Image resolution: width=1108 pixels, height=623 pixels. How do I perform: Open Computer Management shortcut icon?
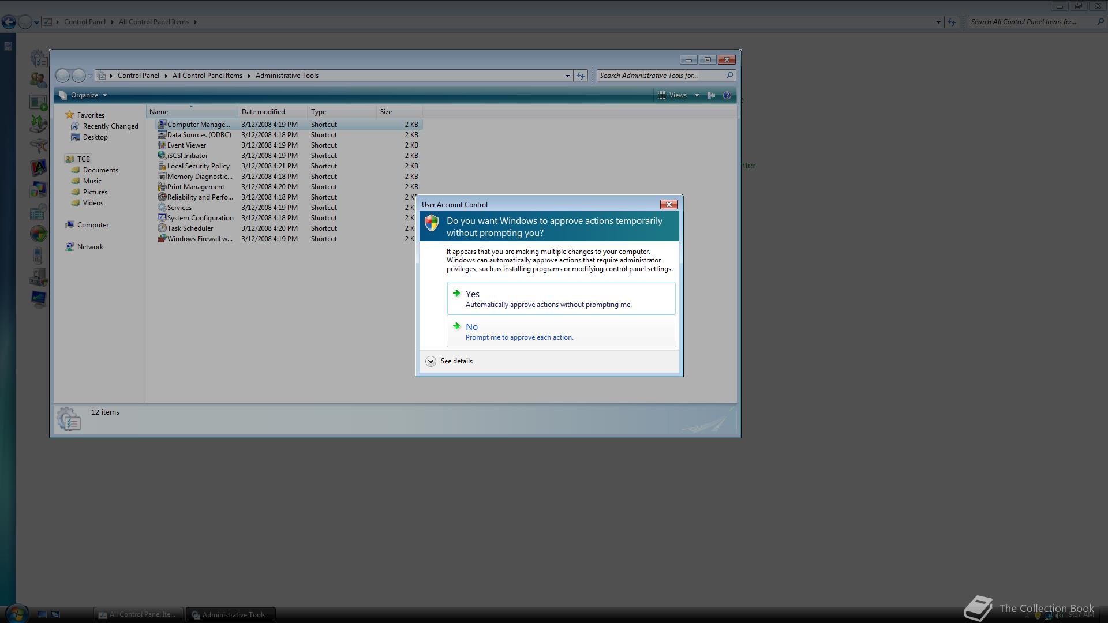coord(162,124)
